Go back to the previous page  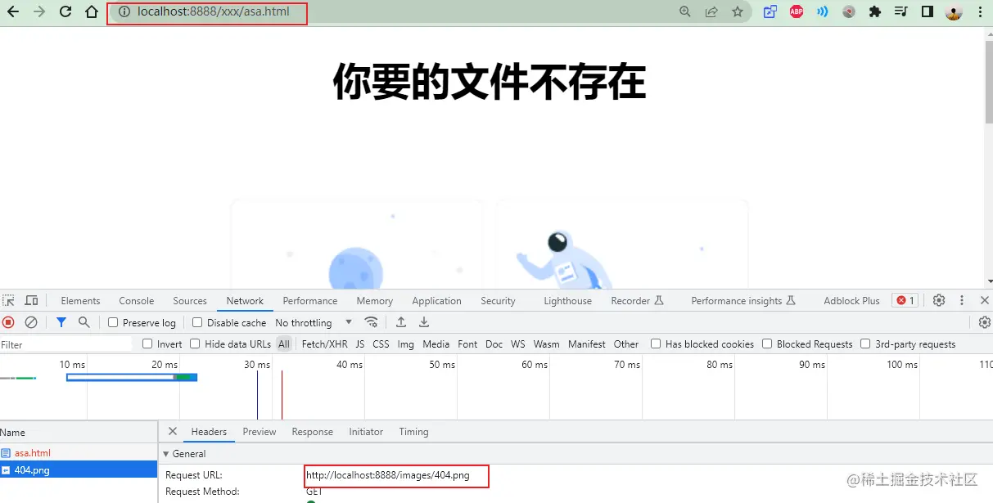pyautogui.click(x=12, y=12)
